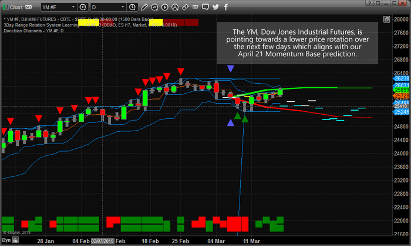Click the 18 Feb date axis label
This screenshot has width=411, height=246.
(150, 241)
